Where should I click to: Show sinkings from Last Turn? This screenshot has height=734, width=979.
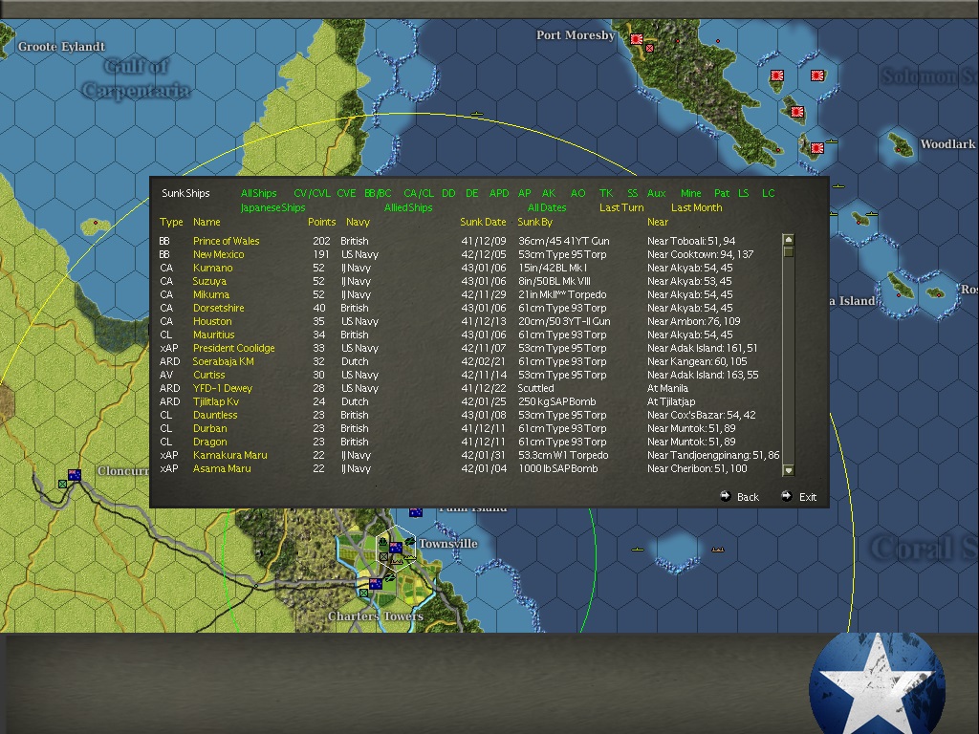tap(621, 207)
